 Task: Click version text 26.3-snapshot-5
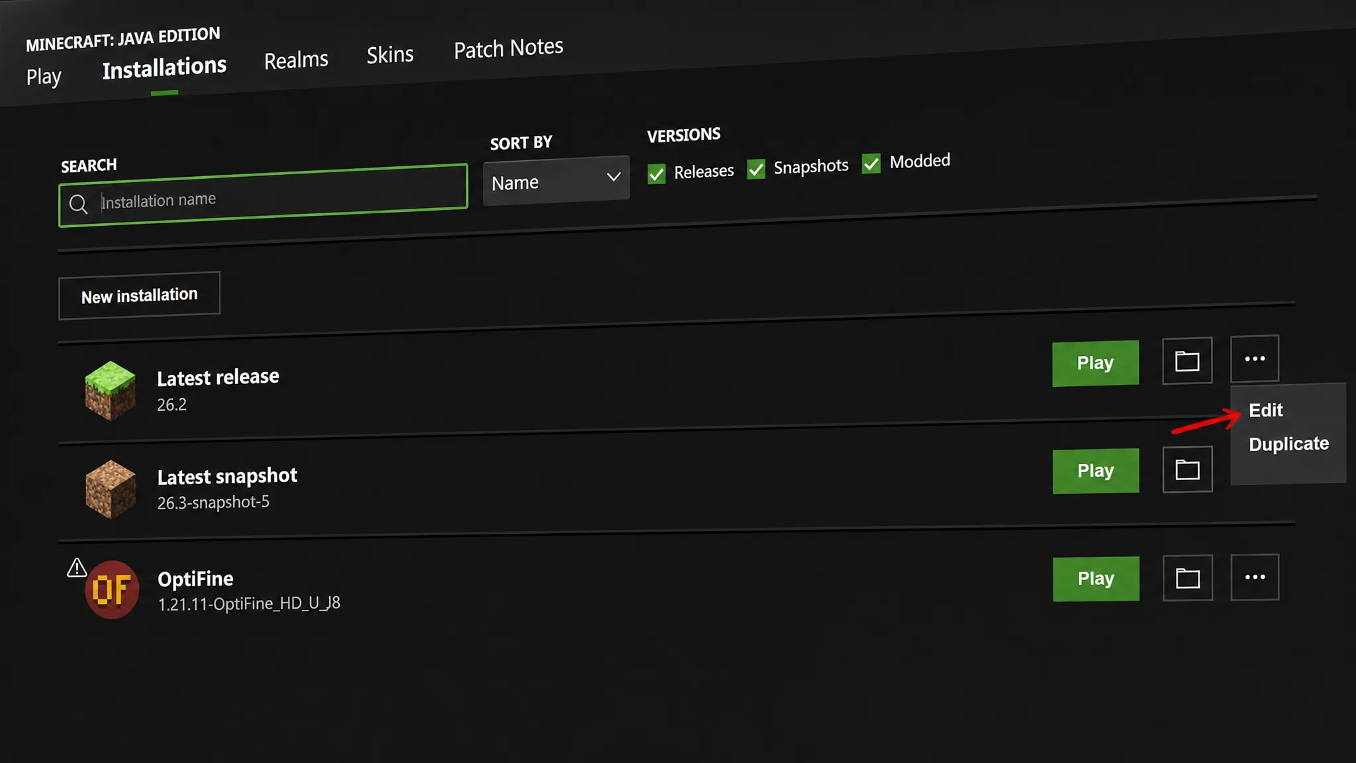coord(213,503)
